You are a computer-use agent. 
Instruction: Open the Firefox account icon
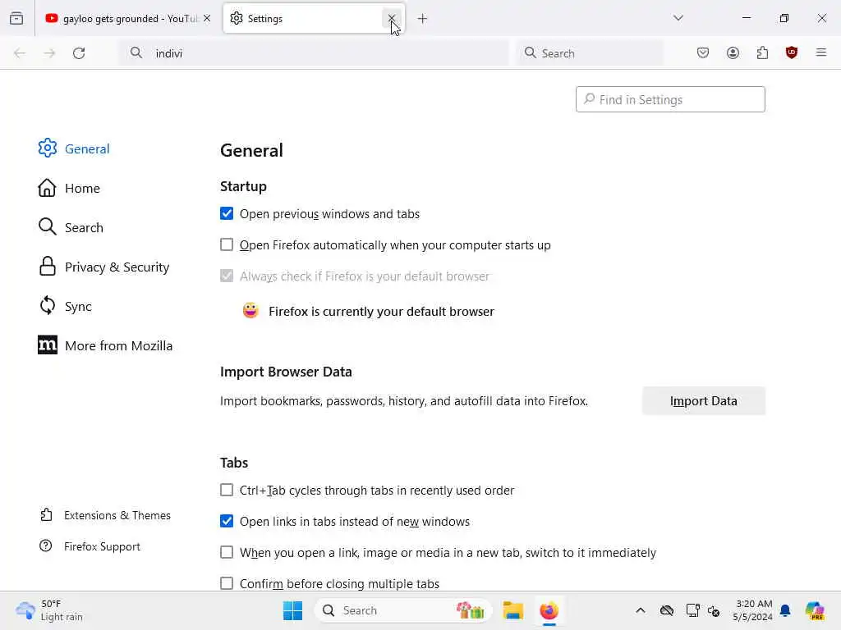(733, 52)
